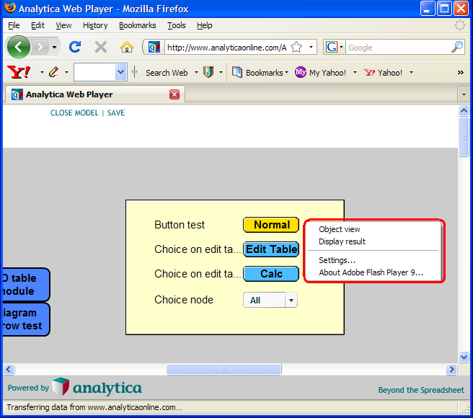Bookmark page with the star icon
Viewport: 473px width, 418px height.
(296, 48)
